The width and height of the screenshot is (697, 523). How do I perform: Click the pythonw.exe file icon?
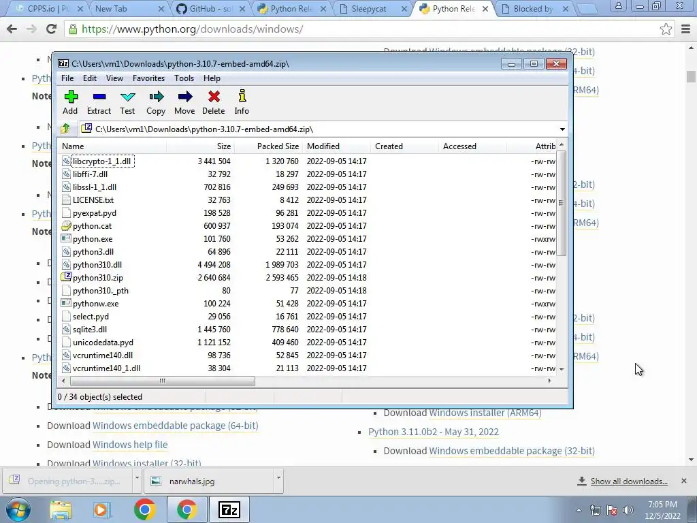coord(66,303)
